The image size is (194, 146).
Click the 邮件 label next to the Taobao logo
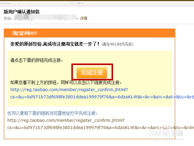[34, 33]
